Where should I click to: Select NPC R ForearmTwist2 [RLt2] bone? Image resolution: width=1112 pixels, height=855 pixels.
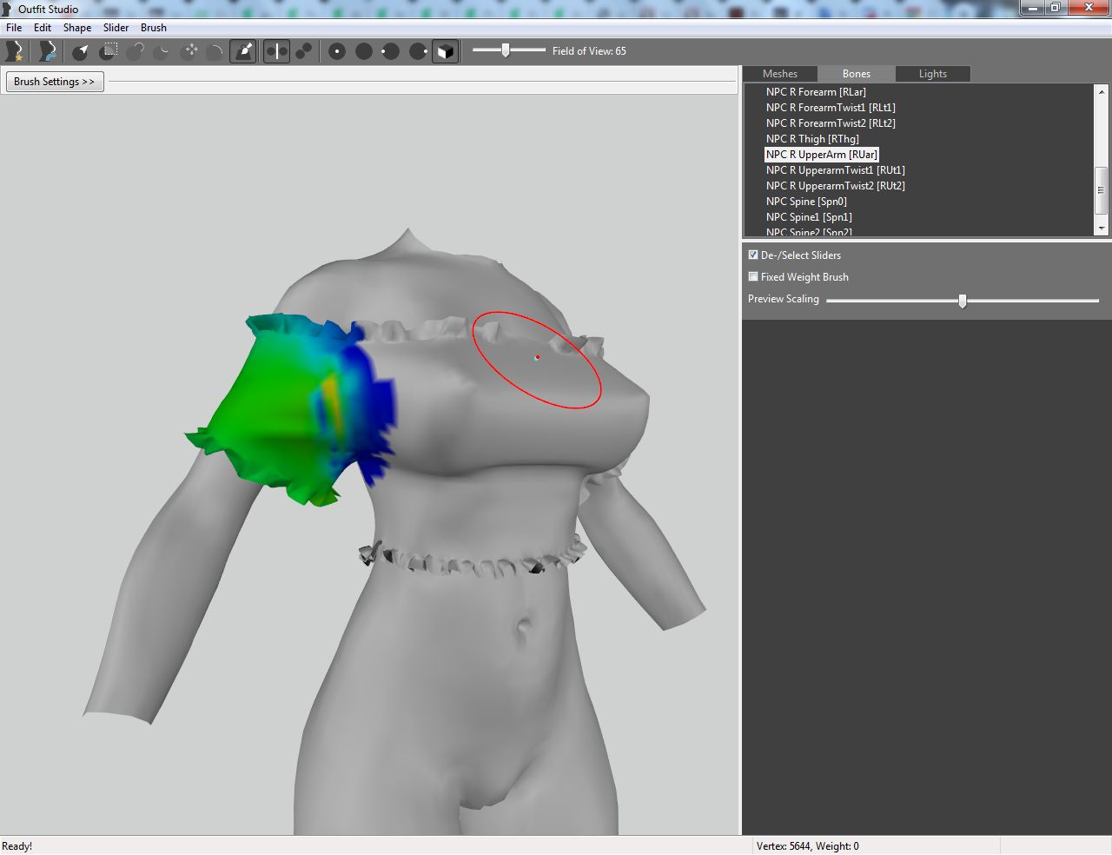point(831,123)
